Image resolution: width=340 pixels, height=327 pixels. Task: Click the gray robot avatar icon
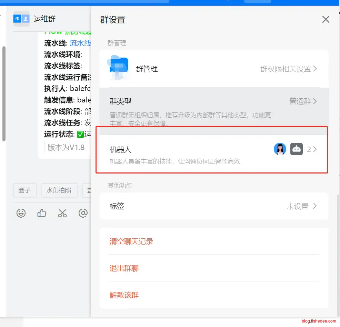click(296, 149)
